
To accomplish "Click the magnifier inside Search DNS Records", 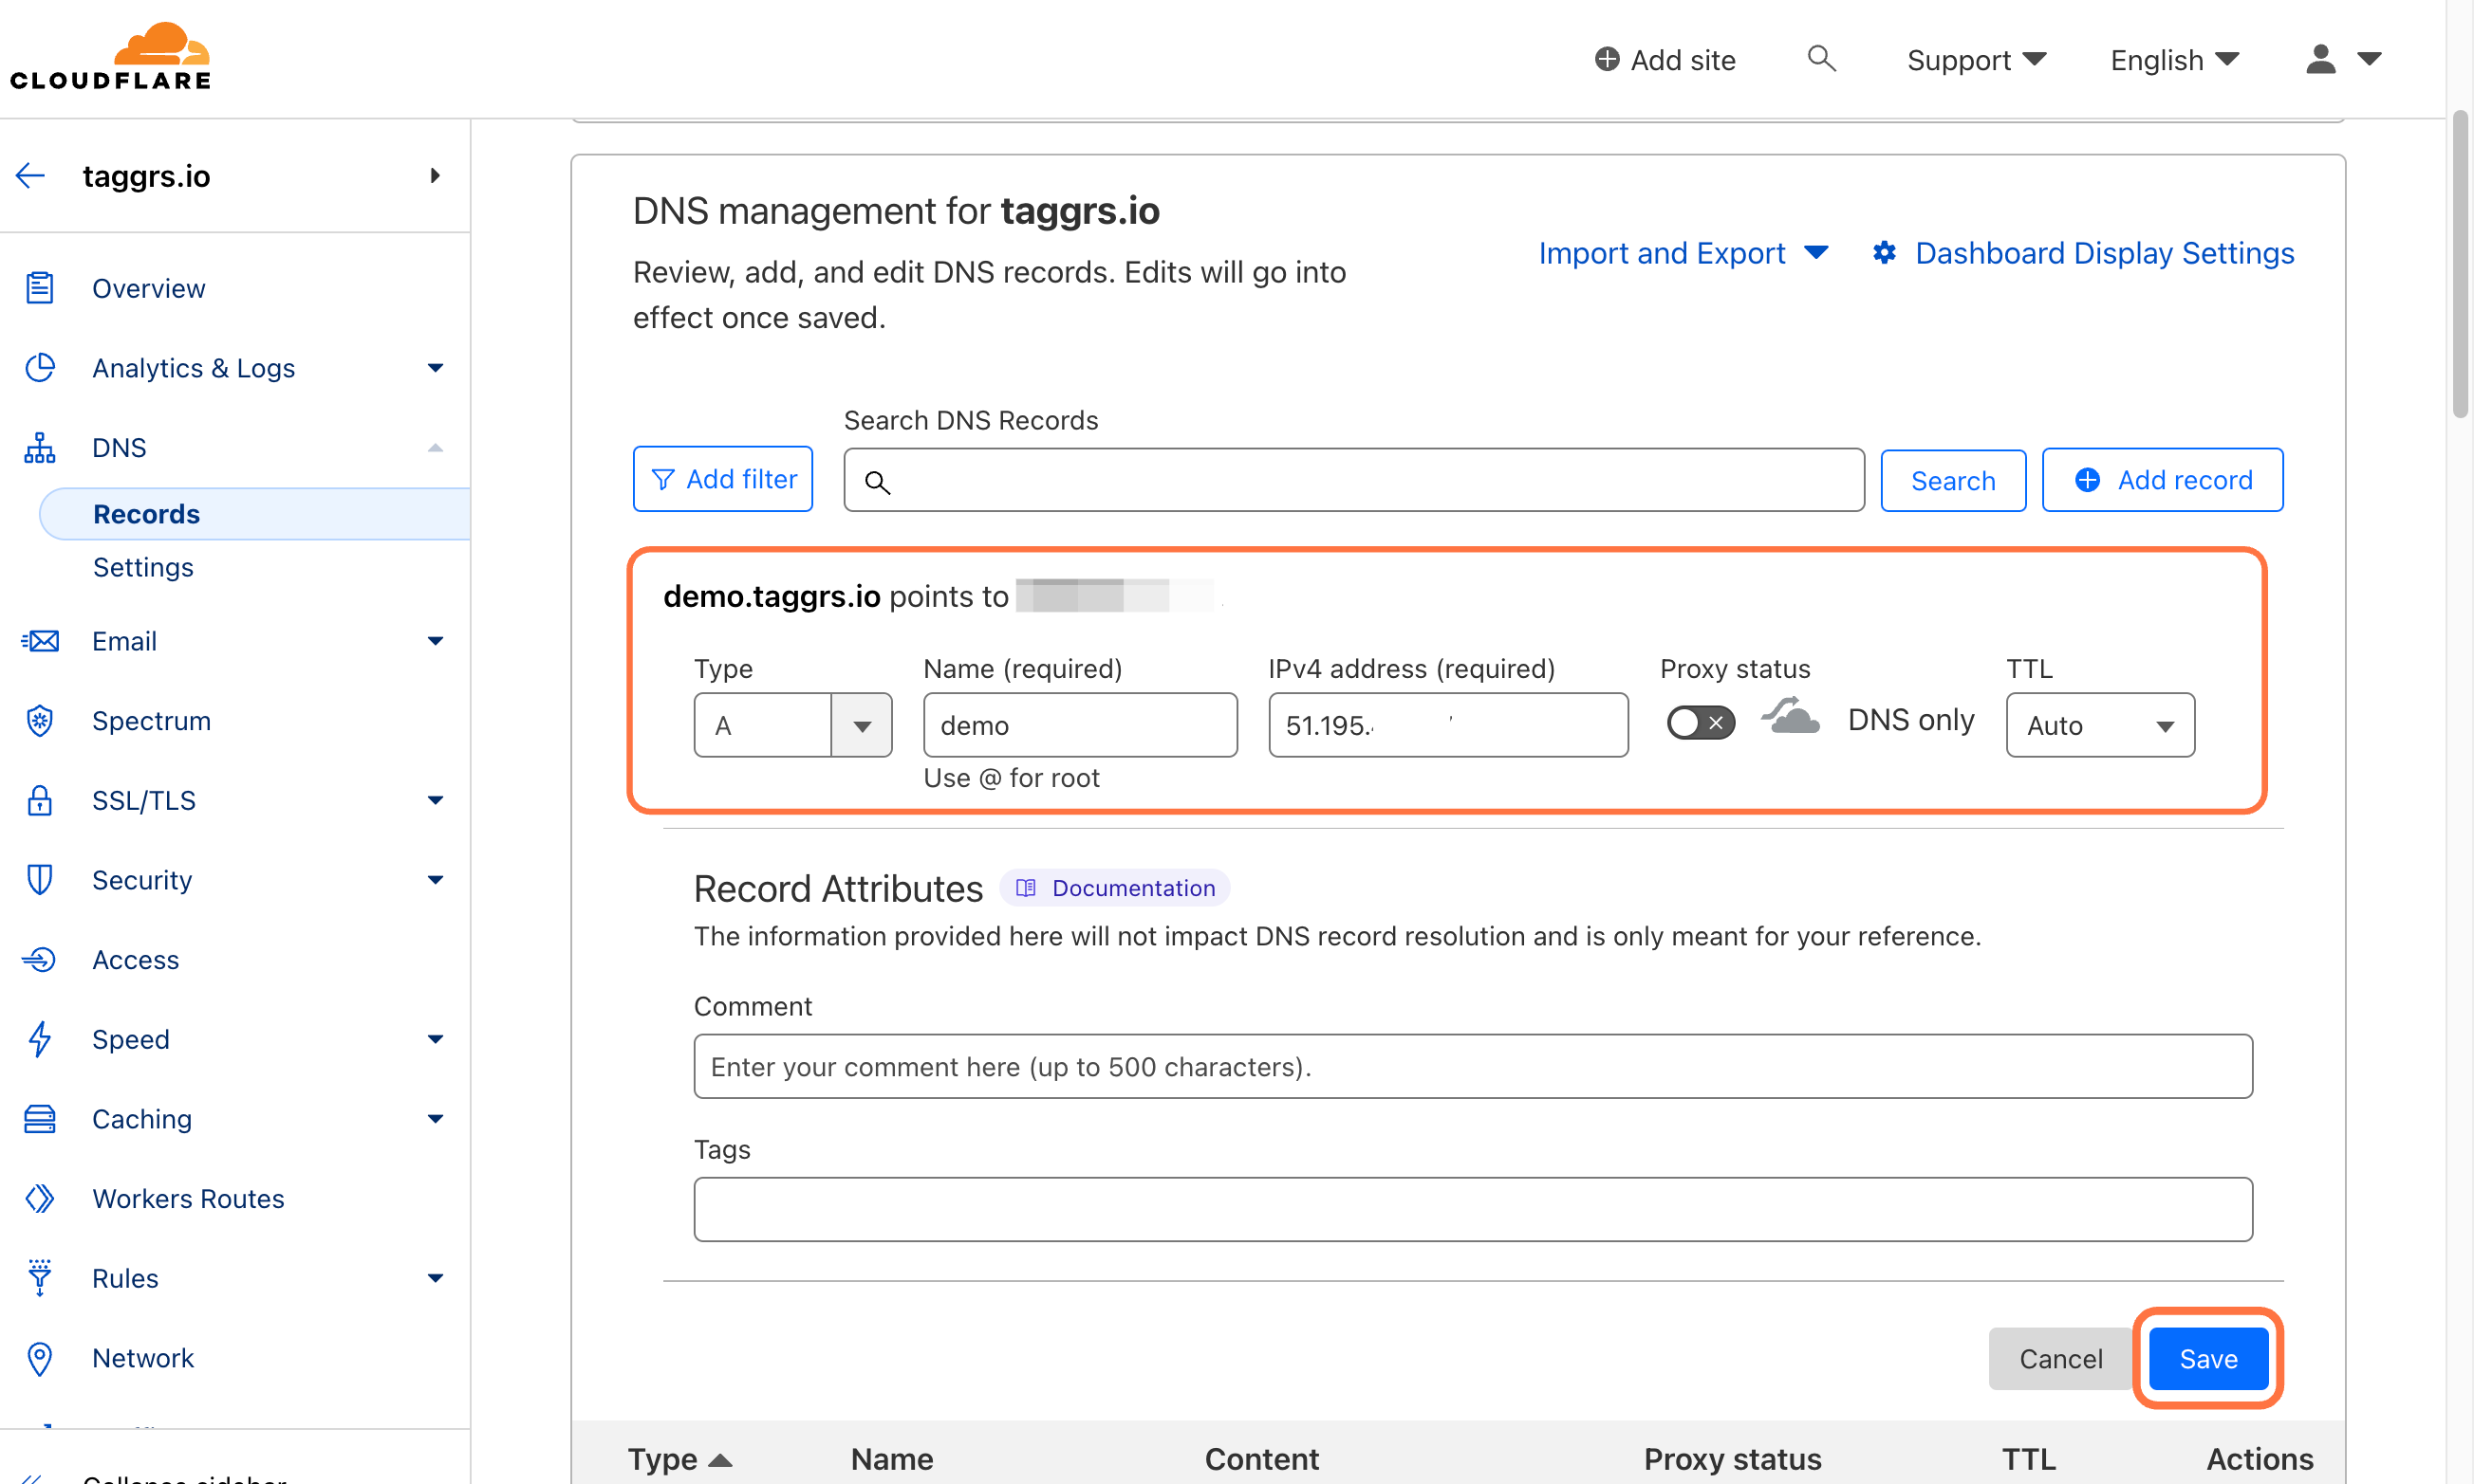I will tap(877, 482).
